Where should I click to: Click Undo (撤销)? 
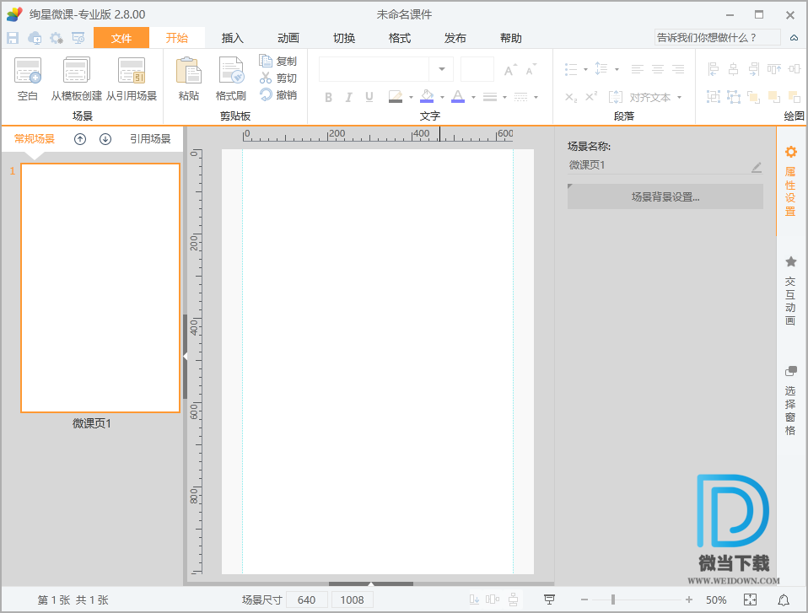(x=278, y=94)
